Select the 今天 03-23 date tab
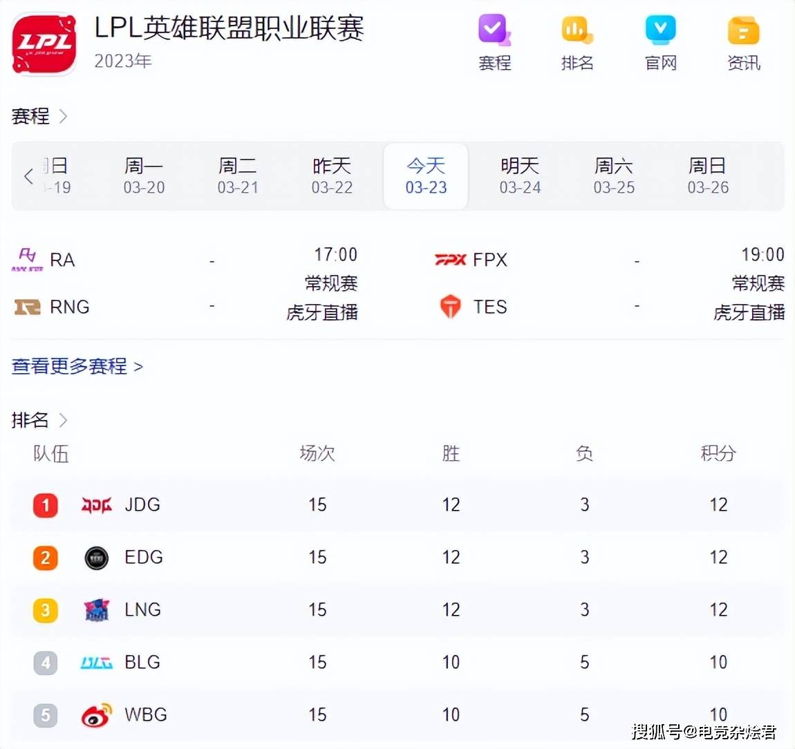The width and height of the screenshot is (795, 749). [x=426, y=176]
